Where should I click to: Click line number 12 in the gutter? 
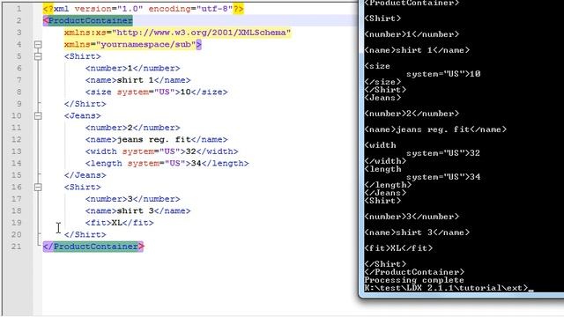tap(16, 139)
